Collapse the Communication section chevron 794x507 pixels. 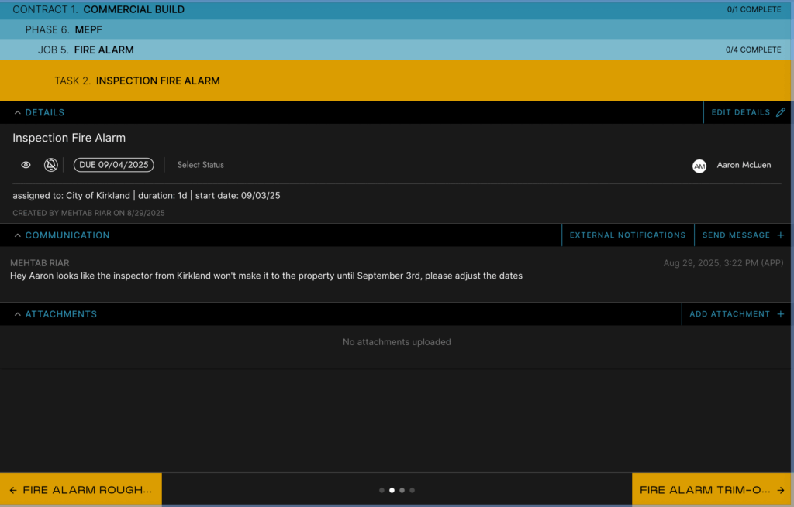tap(18, 235)
